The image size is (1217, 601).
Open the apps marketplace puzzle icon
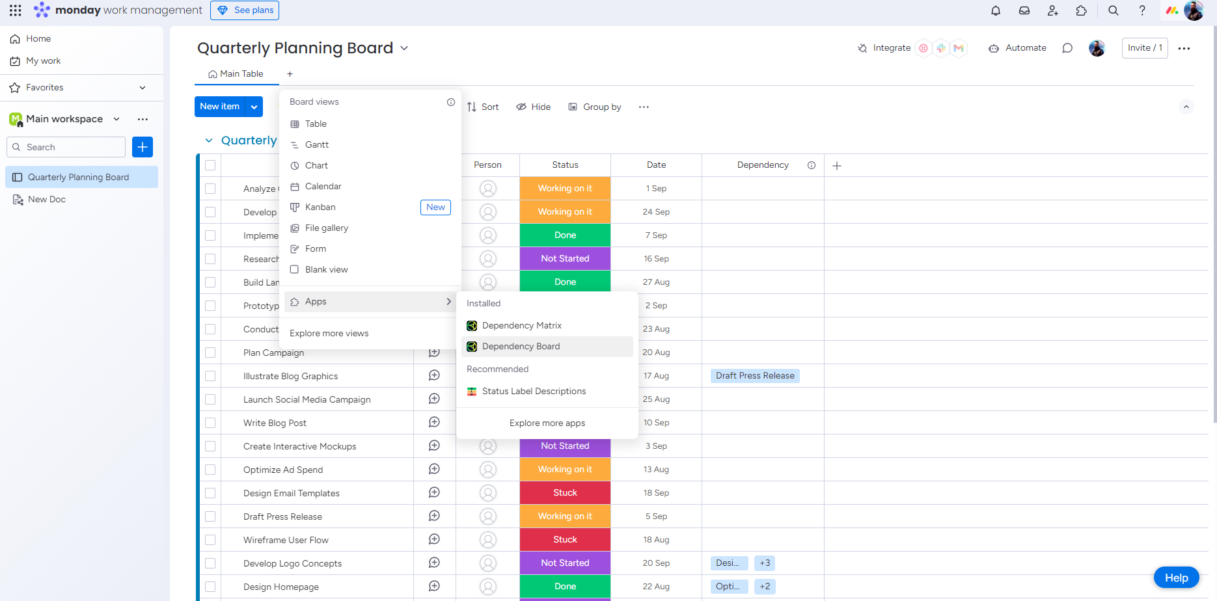pyautogui.click(x=1081, y=10)
